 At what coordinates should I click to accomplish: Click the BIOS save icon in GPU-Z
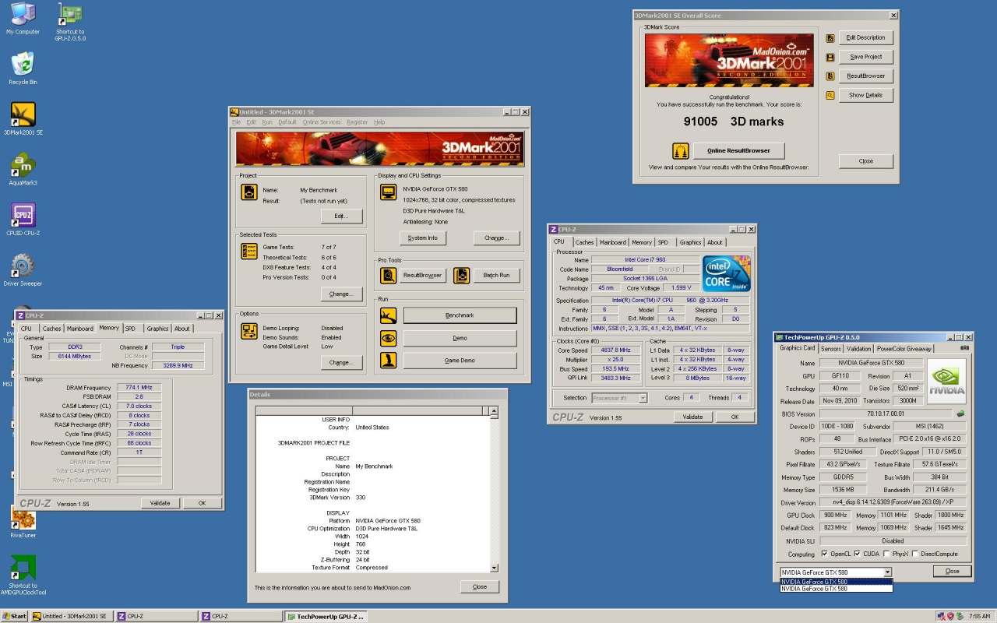[x=960, y=414]
